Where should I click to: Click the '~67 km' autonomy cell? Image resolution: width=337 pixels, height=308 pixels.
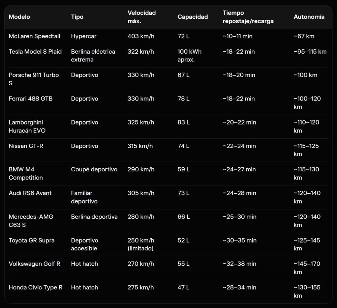tap(304, 36)
